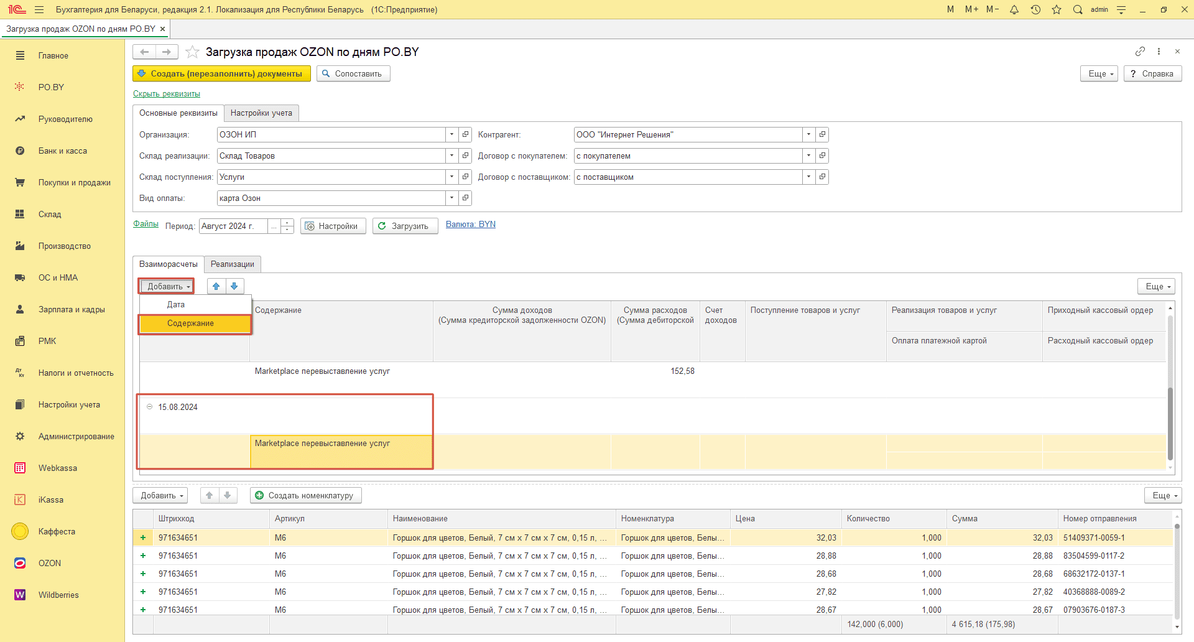The image size is (1194, 642).
Task: Open Каффеста section in sidebar
Action: (x=57, y=531)
